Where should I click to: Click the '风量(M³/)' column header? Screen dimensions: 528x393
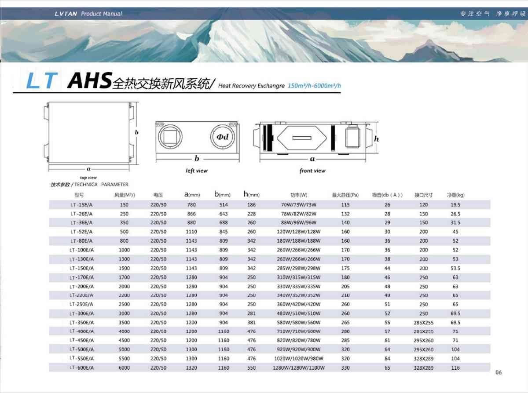pos(125,195)
